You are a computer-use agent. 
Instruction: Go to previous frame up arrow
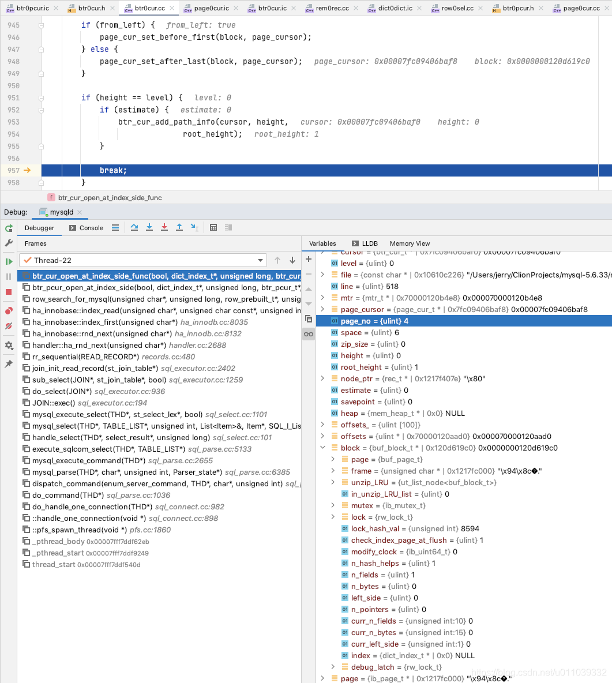click(277, 261)
